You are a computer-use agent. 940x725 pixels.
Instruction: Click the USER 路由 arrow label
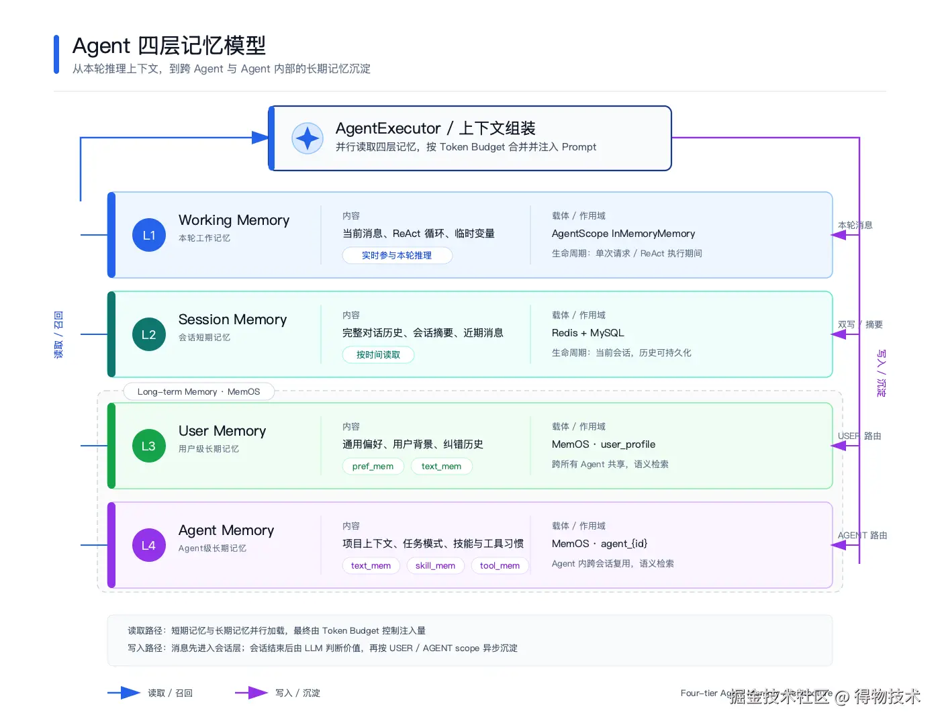[859, 436]
